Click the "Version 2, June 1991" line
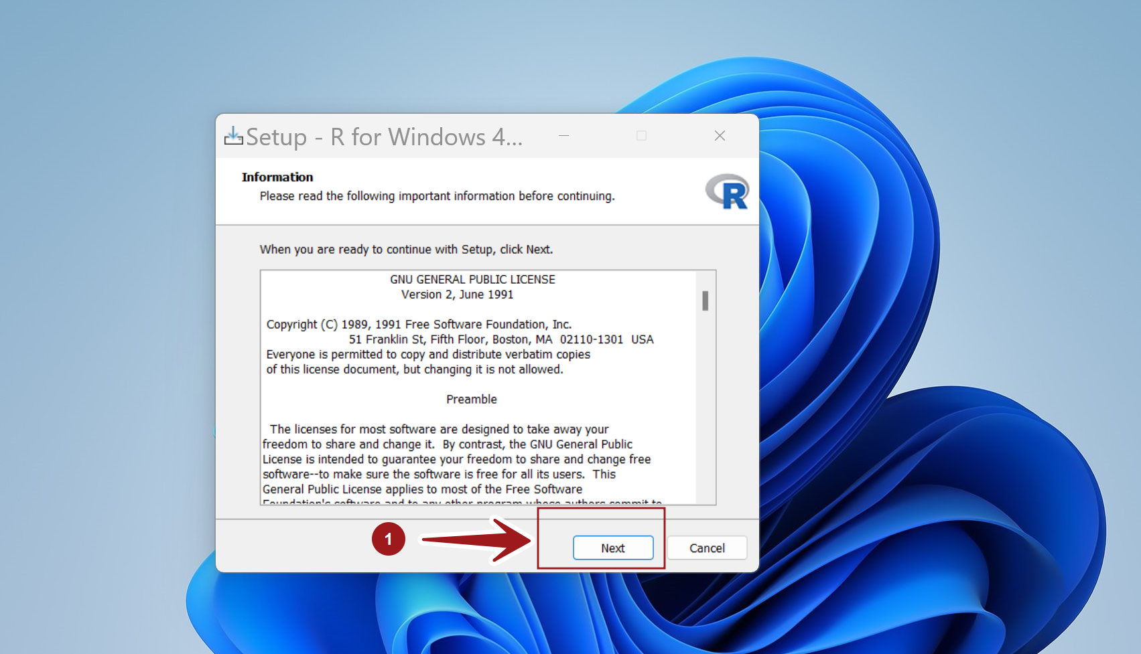Viewport: 1141px width, 654px height. [x=457, y=295]
